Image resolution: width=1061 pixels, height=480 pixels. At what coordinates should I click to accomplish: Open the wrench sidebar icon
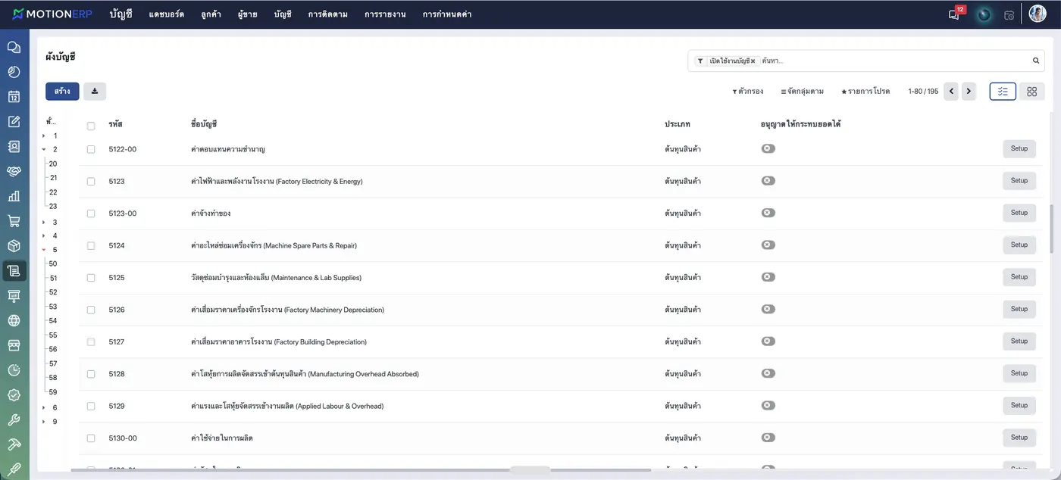[14, 420]
